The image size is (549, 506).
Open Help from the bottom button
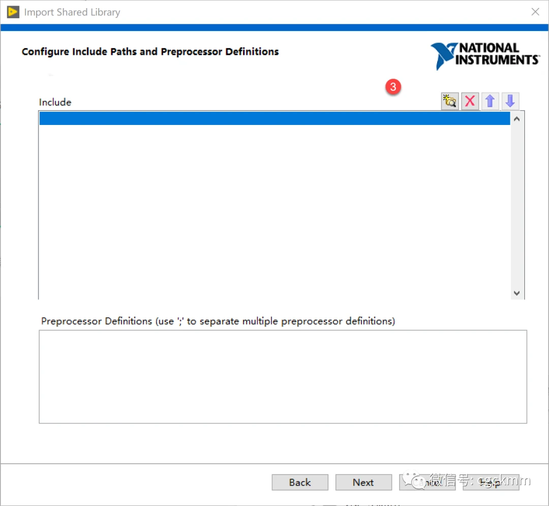tap(491, 482)
